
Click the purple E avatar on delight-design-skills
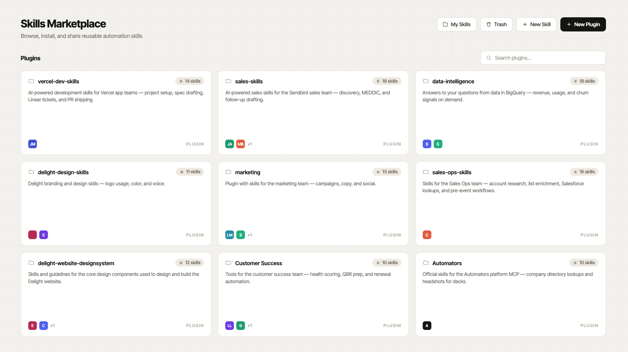point(44,235)
